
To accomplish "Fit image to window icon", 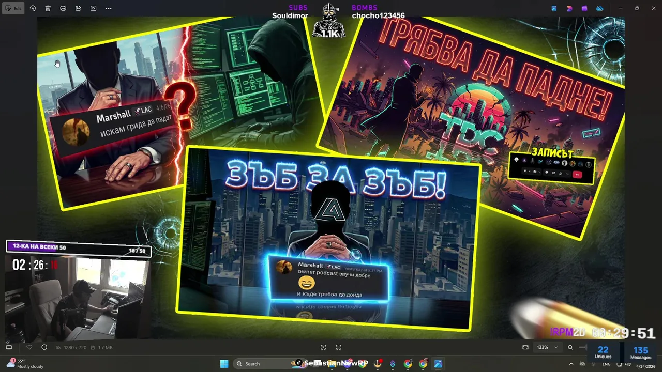I will 525,347.
